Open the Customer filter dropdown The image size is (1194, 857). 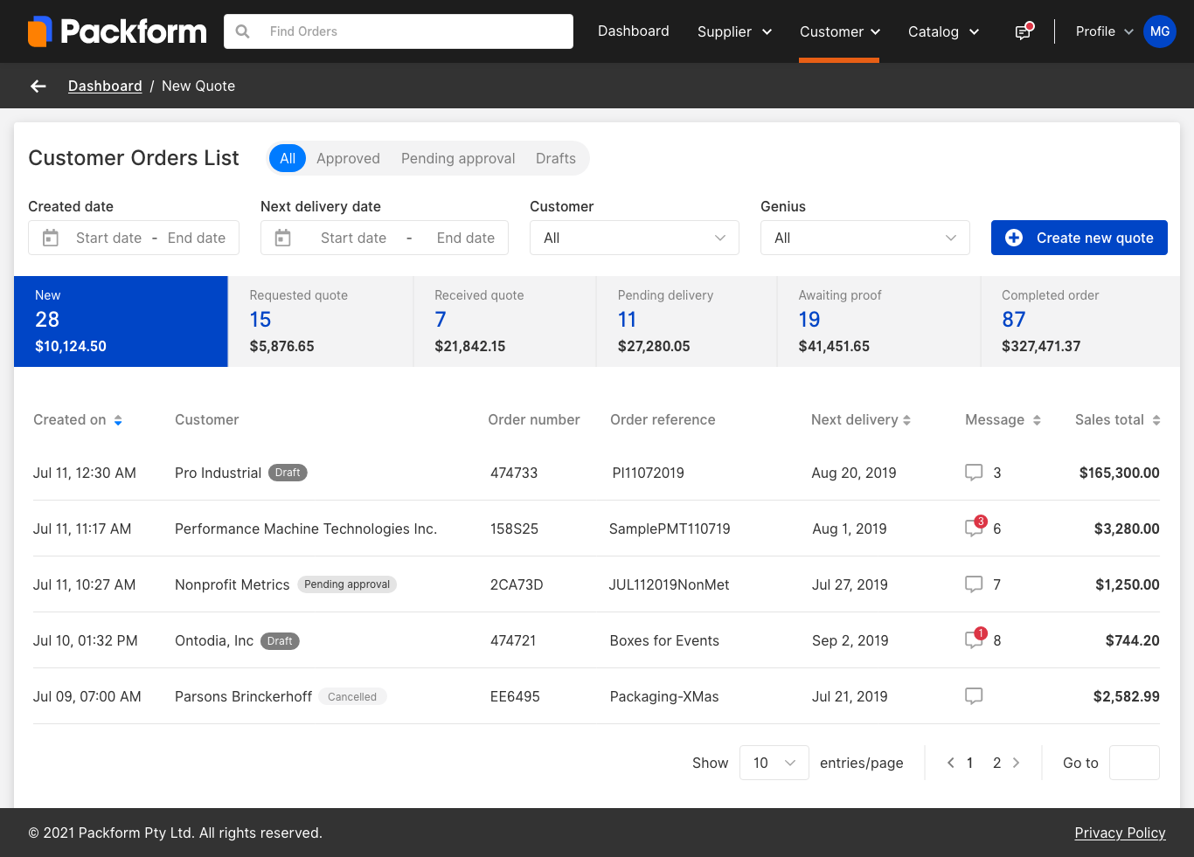pyautogui.click(x=635, y=238)
